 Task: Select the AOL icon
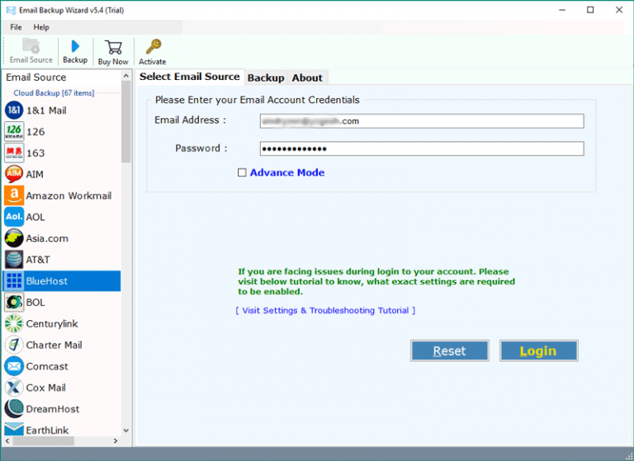click(14, 217)
